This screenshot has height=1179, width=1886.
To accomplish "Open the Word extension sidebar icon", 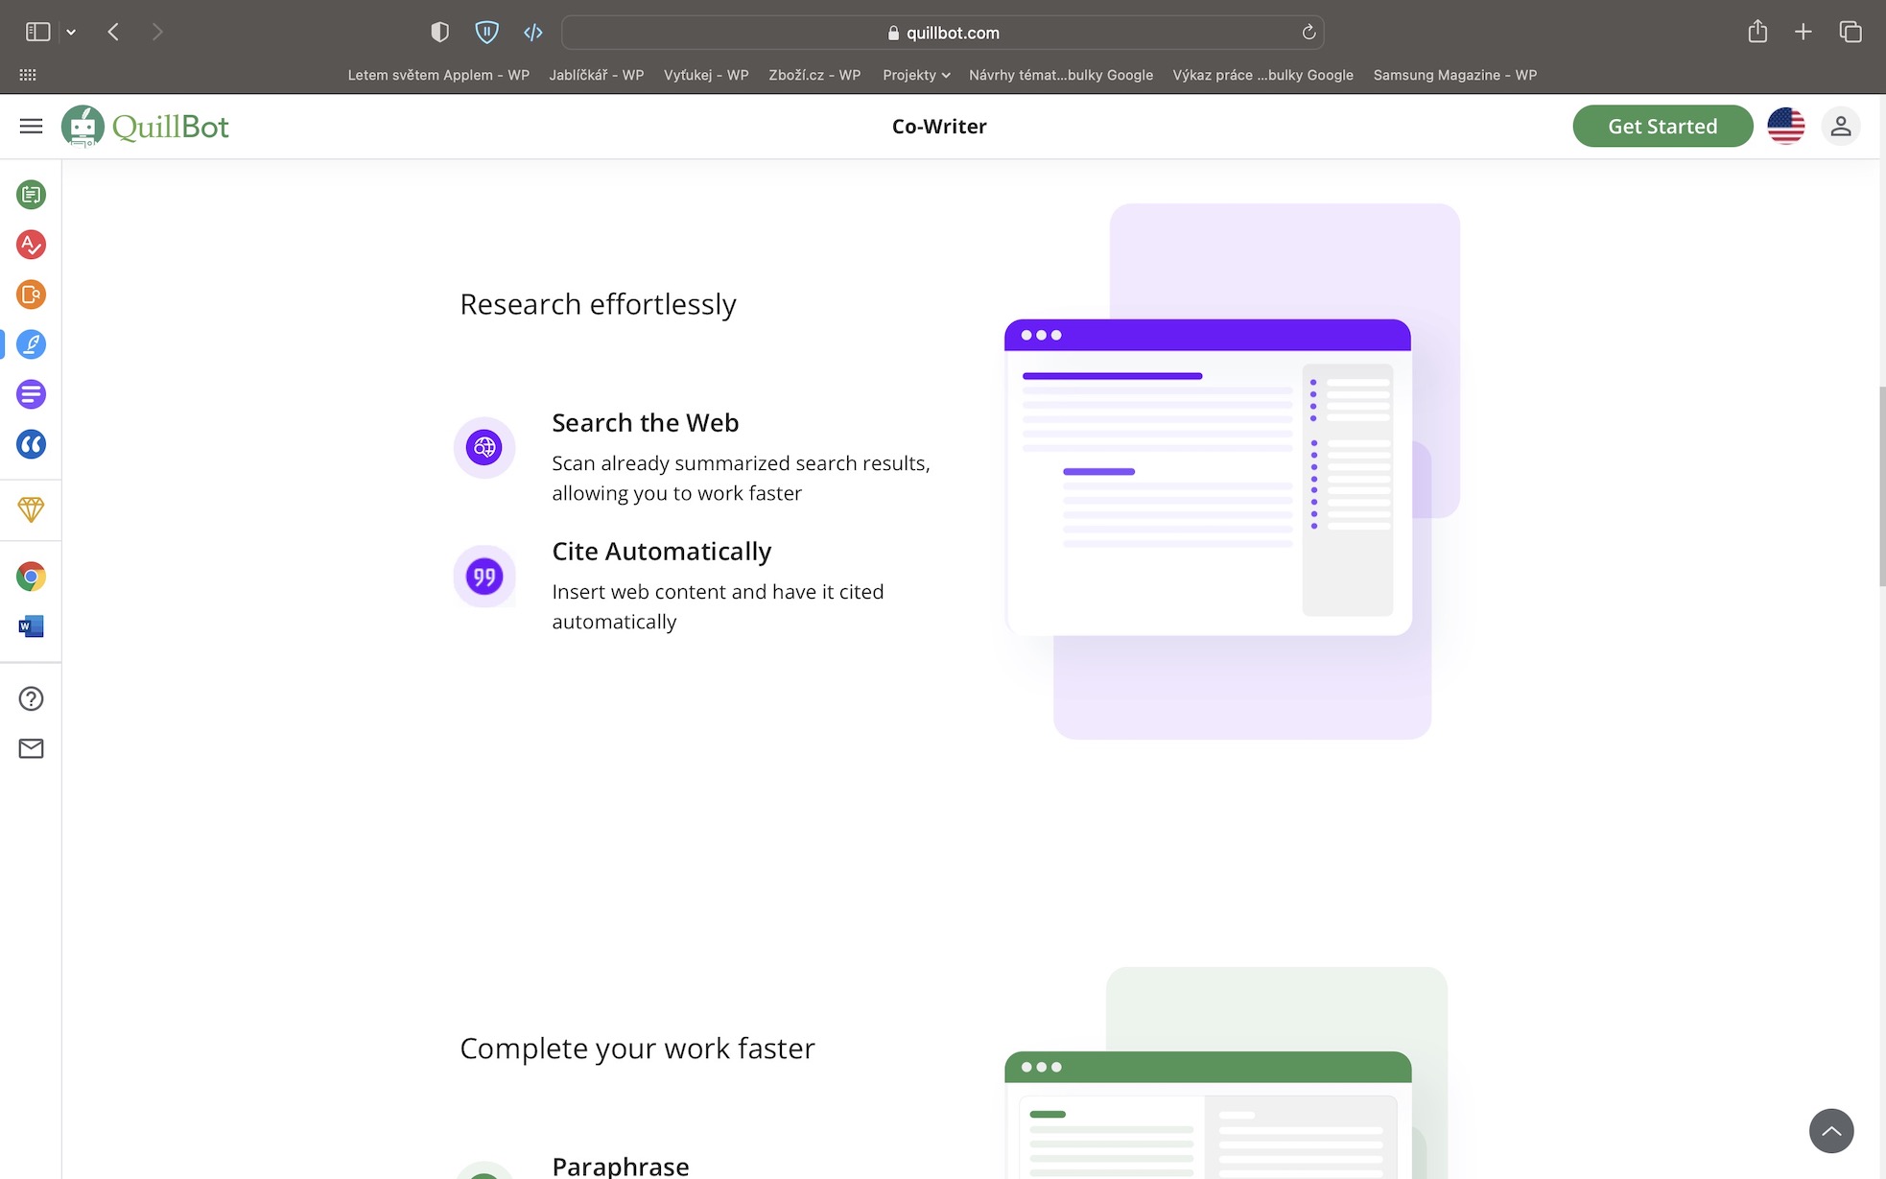I will click(31, 626).
